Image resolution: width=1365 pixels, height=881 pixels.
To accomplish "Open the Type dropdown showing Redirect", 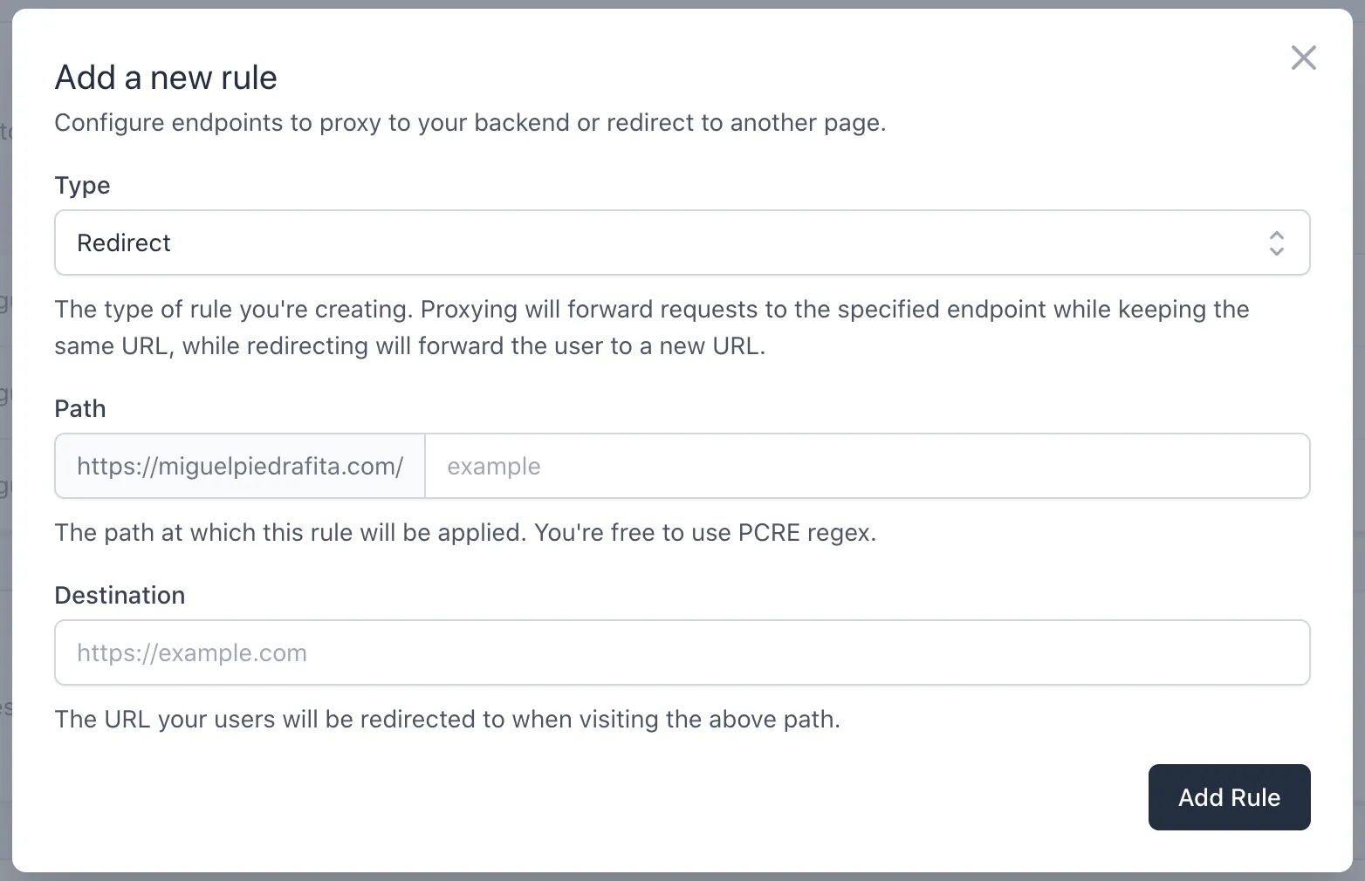I will point(681,242).
